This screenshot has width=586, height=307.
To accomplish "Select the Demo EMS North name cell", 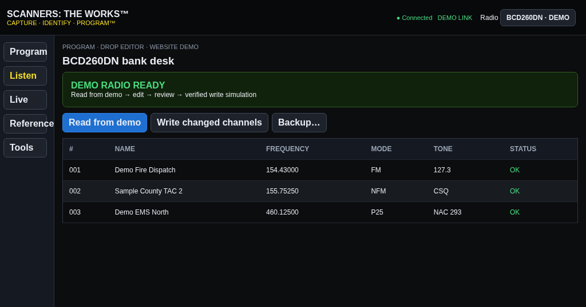I will 142,212.
